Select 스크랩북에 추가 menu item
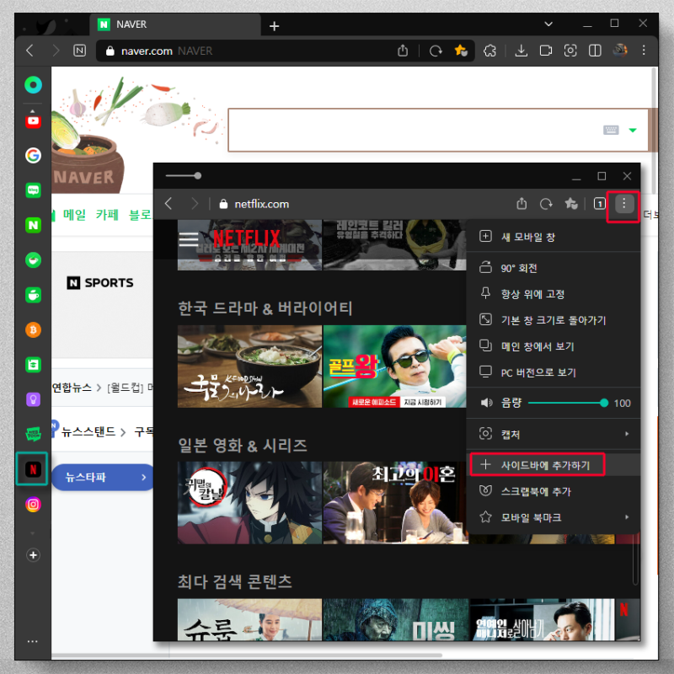The image size is (674, 674). pos(554,491)
